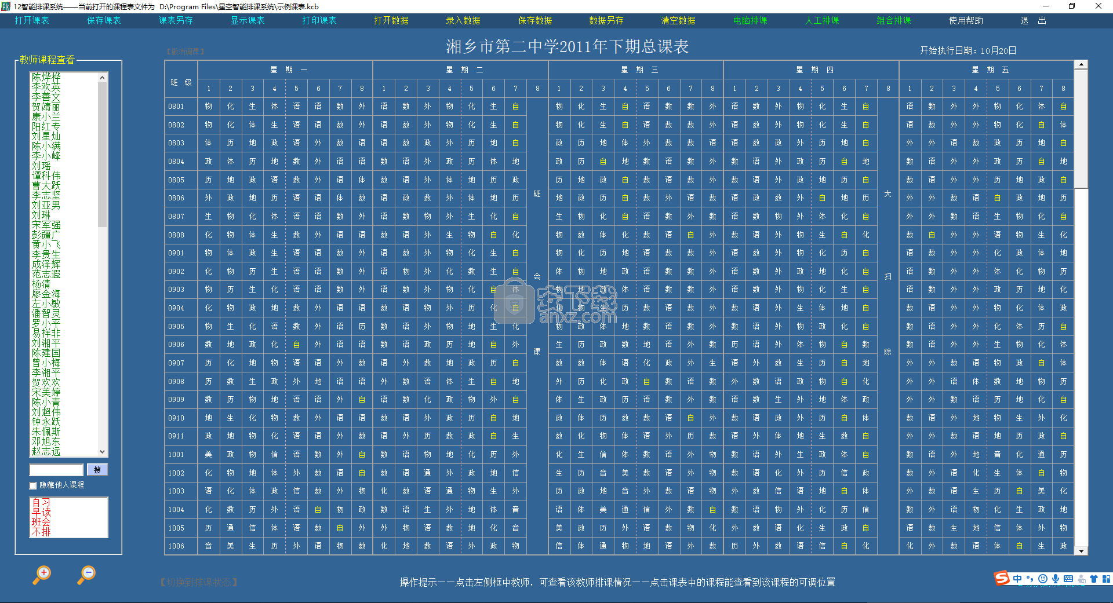
Task: Focus the teacher search input field
Action: click(x=57, y=470)
